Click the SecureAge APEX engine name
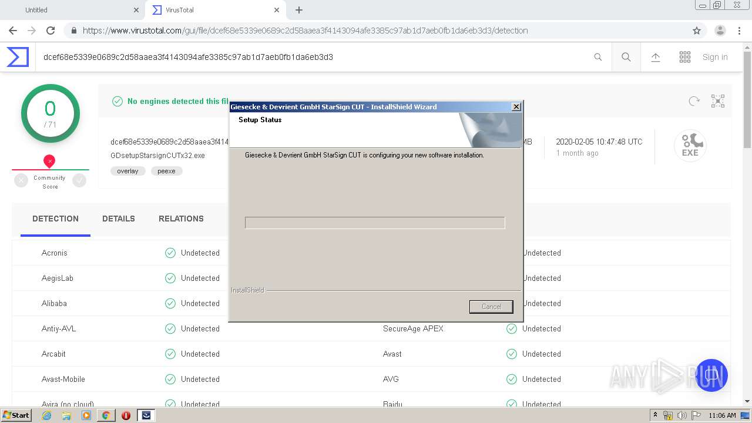This screenshot has height=423, width=752. [x=413, y=328]
